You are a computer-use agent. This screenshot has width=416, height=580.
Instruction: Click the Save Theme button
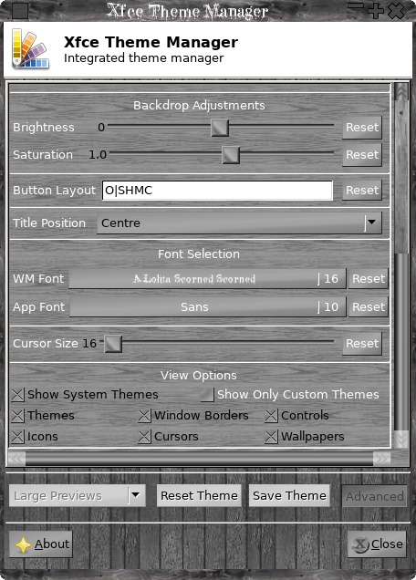289,496
